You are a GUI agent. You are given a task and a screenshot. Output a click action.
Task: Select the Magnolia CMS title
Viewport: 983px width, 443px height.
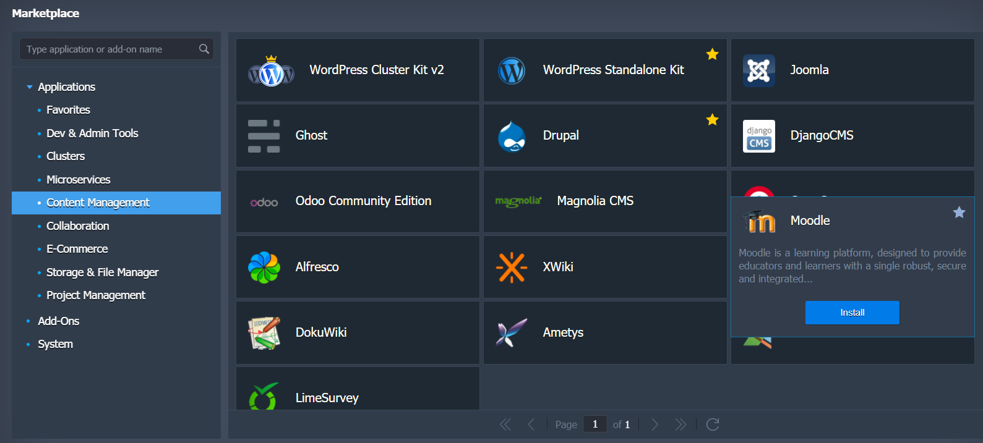pos(595,201)
